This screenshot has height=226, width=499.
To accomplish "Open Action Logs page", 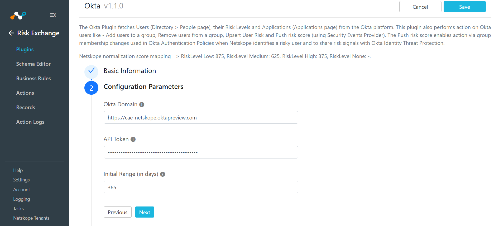I will point(30,122).
